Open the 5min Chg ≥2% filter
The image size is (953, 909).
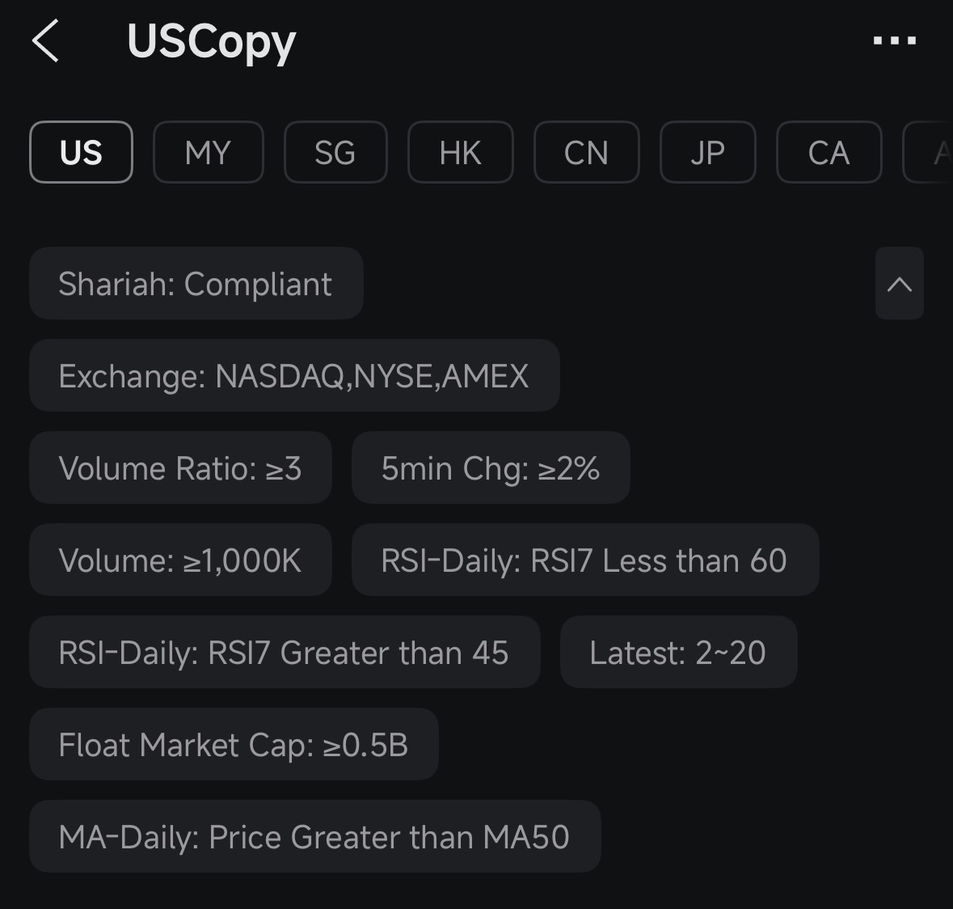click(491, 467)
